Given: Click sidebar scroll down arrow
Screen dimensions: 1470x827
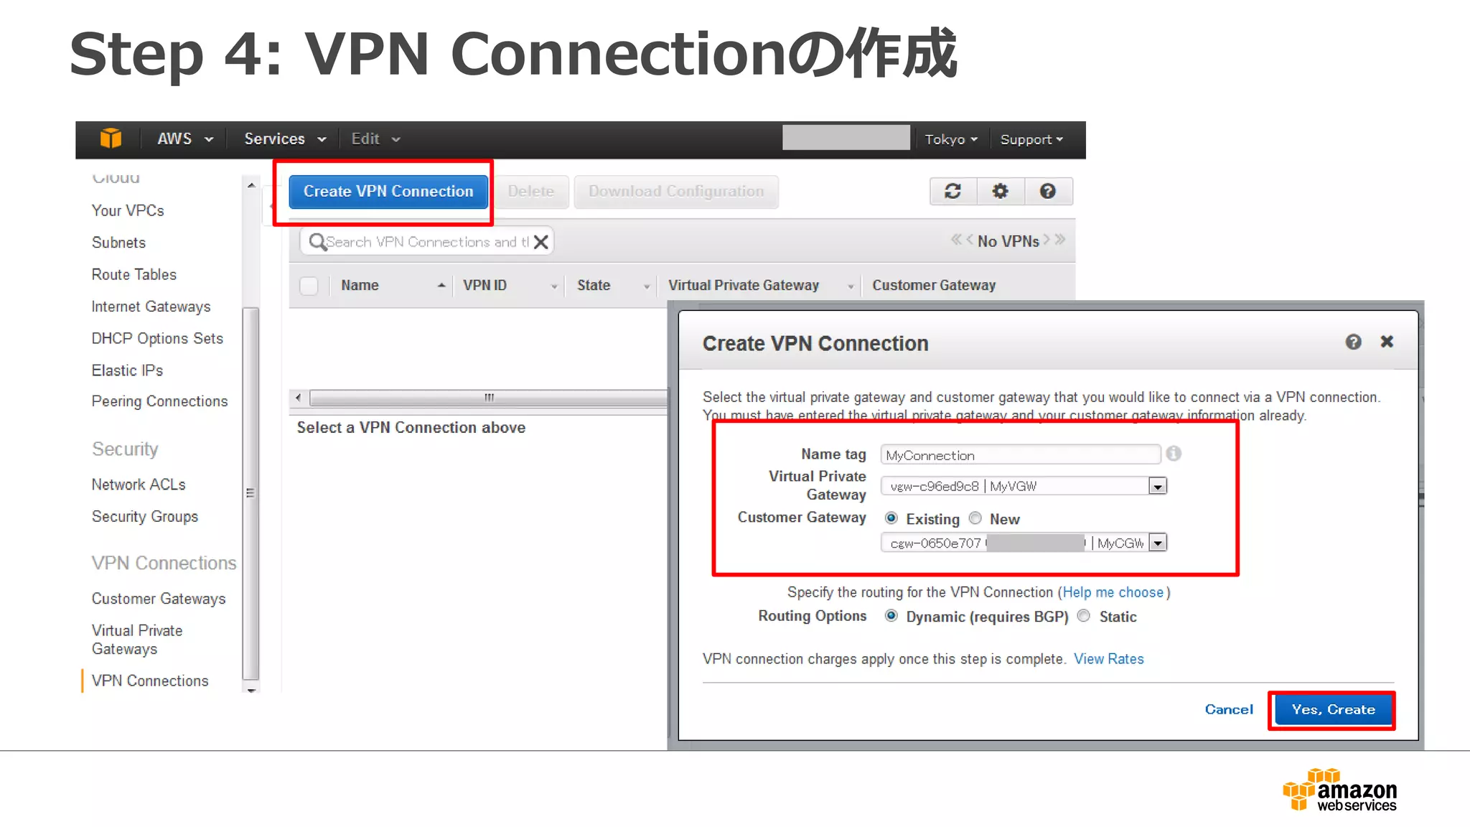Looking at the screenshot, I should click(x=251, y=689).
